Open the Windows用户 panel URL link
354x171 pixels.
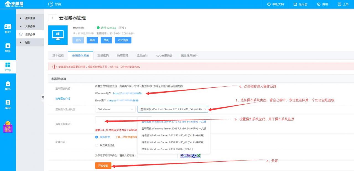(x=127, y=93)
